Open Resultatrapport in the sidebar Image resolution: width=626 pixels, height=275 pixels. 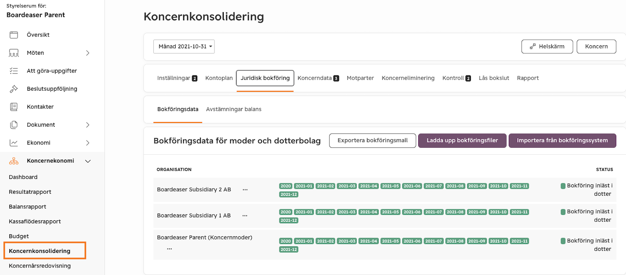(x=30, y=192)
